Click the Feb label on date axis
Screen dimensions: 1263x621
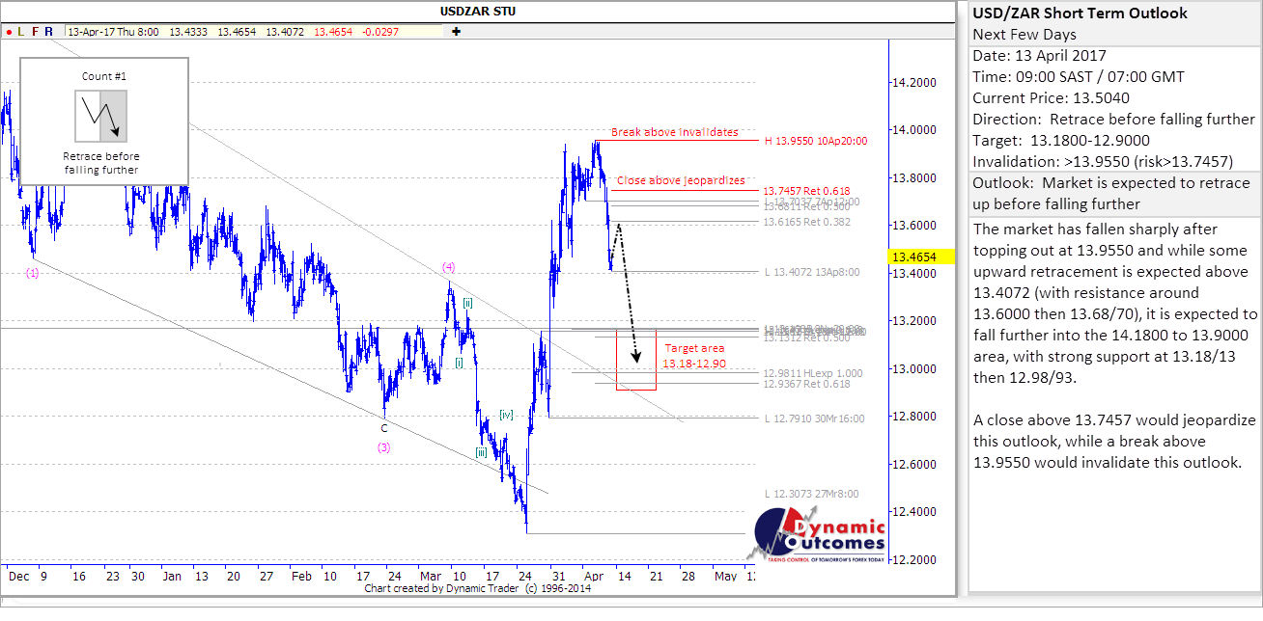pyautogui.click(x=302, y=576)
